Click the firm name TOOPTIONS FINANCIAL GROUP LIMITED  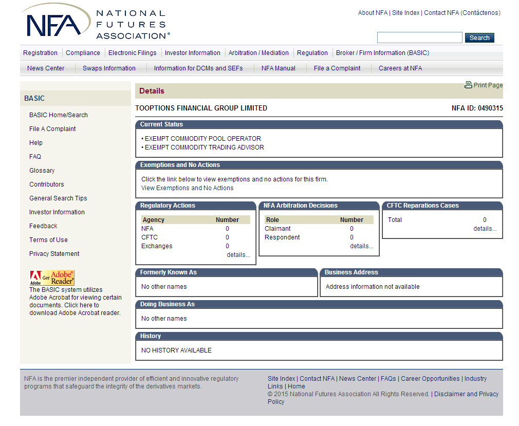coord(201,108)
